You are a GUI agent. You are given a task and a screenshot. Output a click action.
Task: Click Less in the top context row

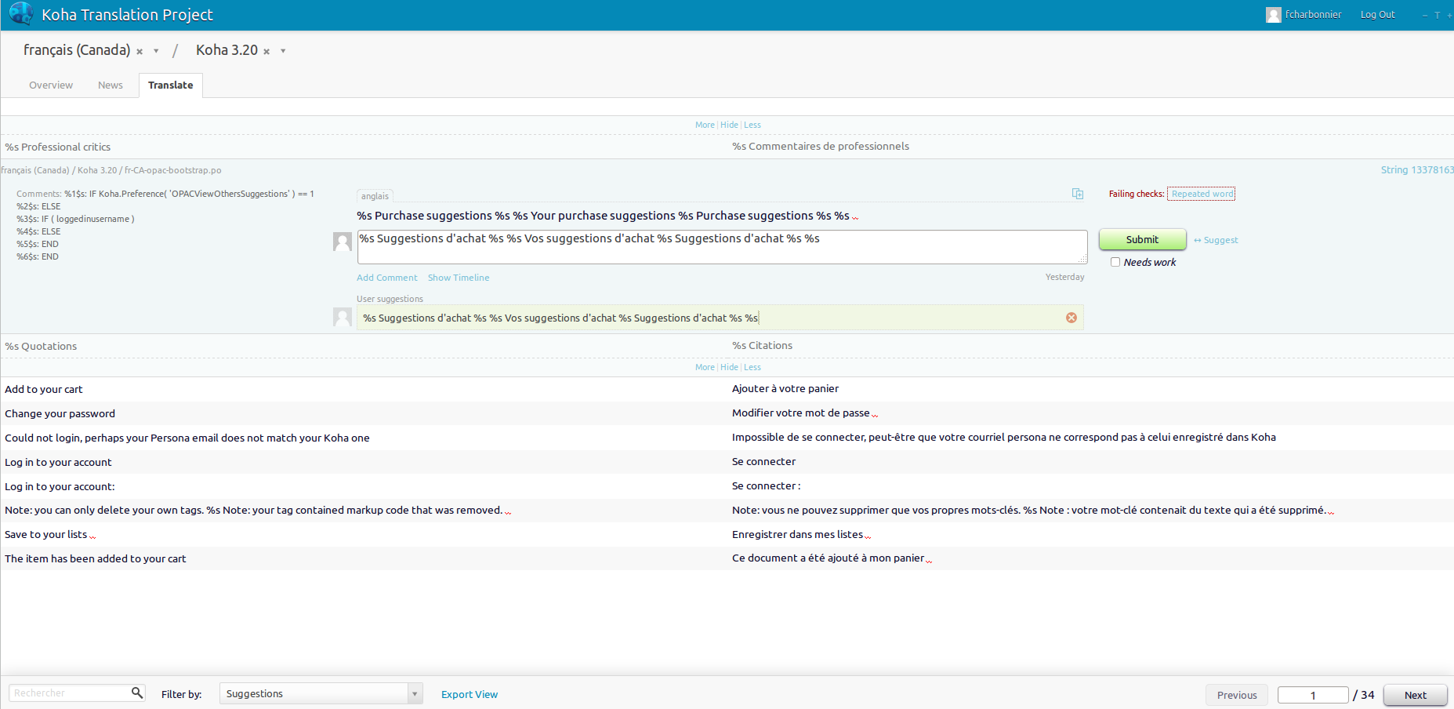[752, 125]
